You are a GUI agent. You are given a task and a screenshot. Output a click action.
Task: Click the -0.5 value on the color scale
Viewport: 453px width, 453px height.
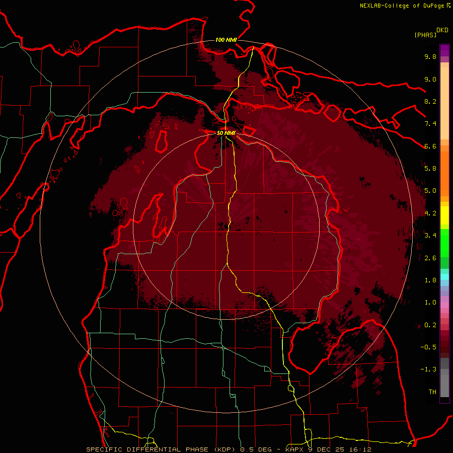pos(428,347)
